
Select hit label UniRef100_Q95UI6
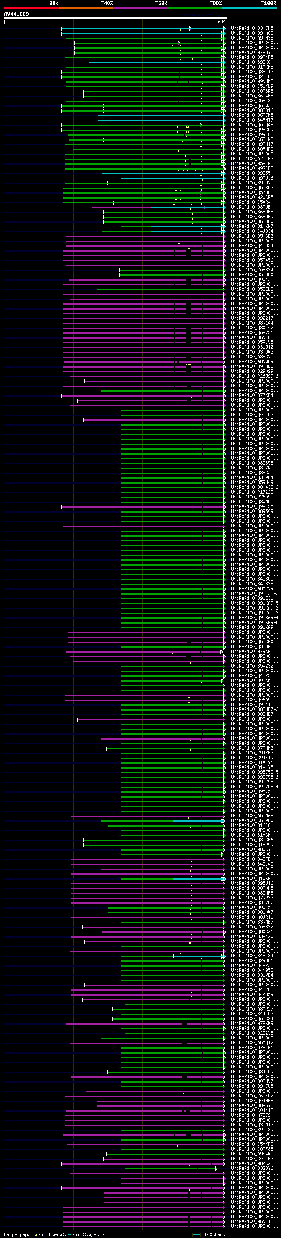(252, 883)
